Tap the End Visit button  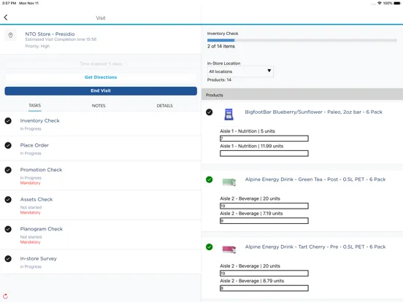point(101,91)
